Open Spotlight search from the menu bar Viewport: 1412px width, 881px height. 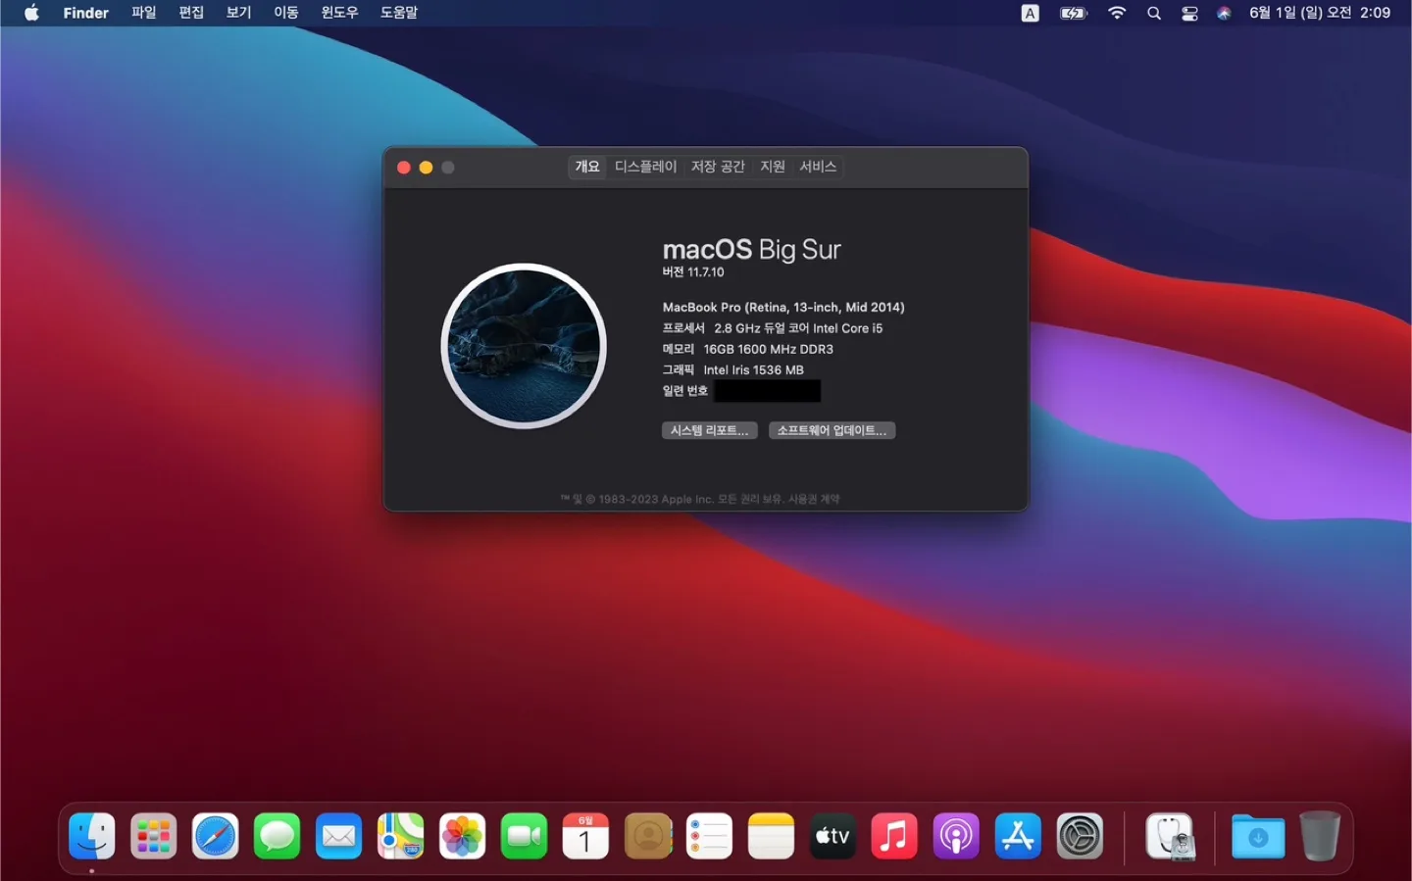pyautogui.click(x=1154, y=13)
